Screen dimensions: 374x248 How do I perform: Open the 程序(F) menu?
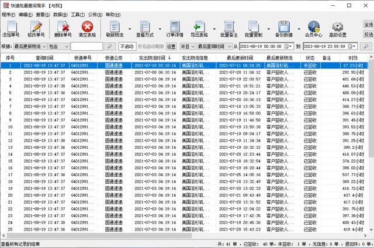click(x=9, y=15)
